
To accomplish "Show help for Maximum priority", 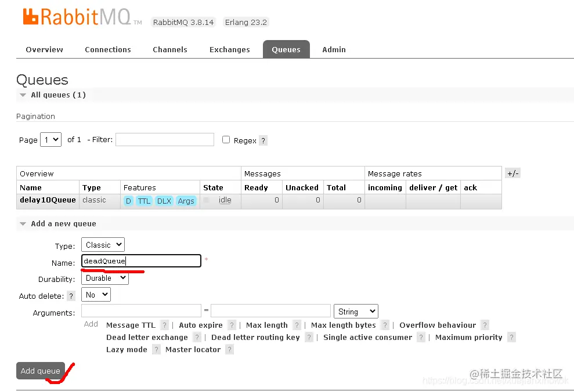I will pos(511,337).
